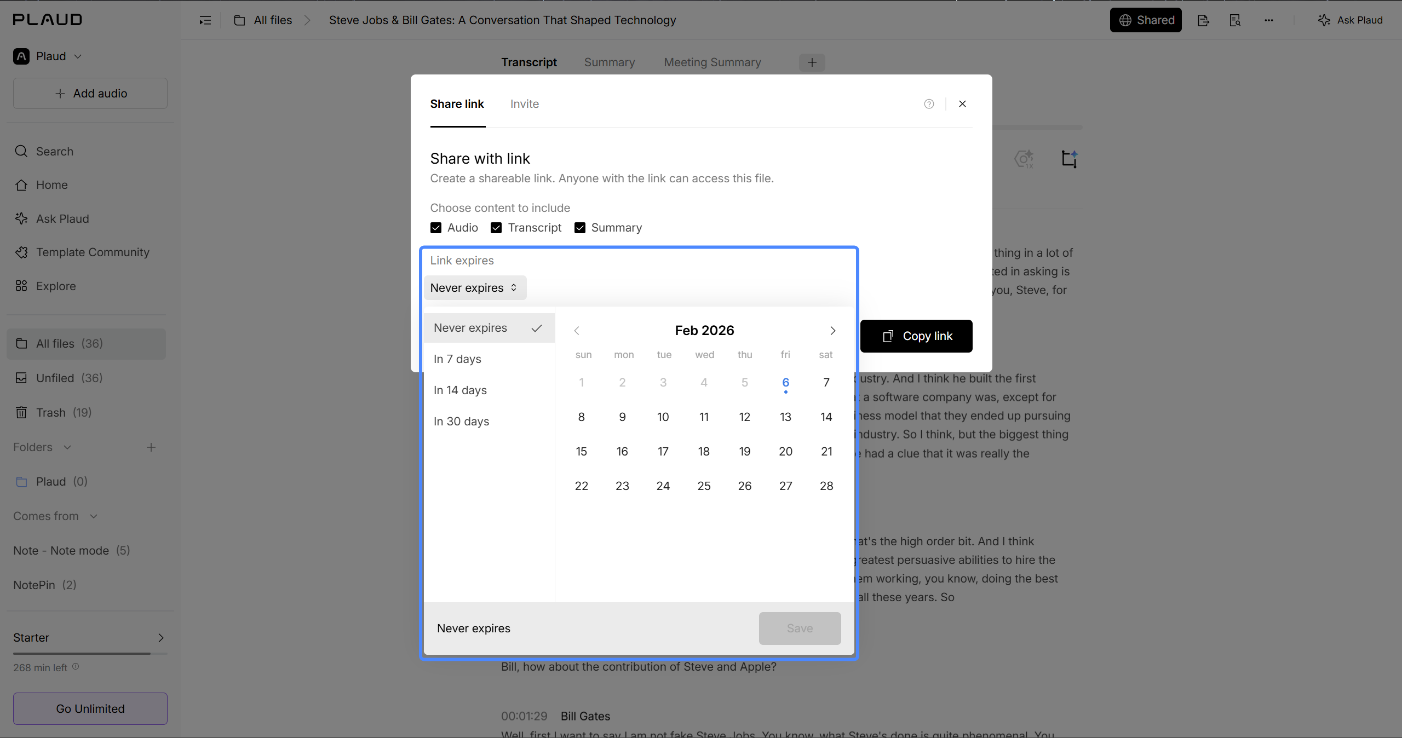
Task: Choose the In 7 days expiry option
Action: pyautogui.click(x=489, y=359)
